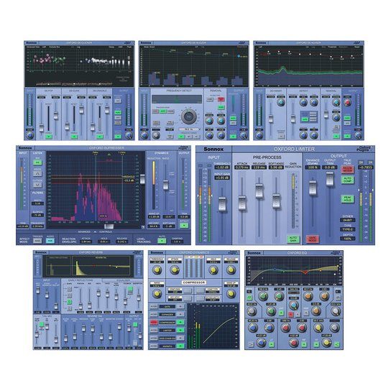
Task: Open Oxford Plugins options menu in SuprEsser window
Action: [x=184, y=148]
